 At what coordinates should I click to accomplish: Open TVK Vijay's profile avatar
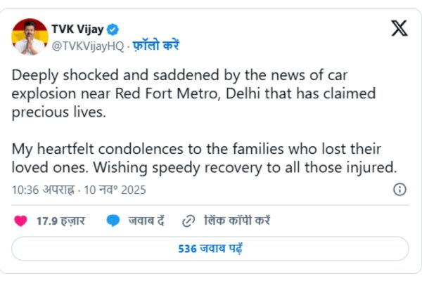click(x=29, y=37)
